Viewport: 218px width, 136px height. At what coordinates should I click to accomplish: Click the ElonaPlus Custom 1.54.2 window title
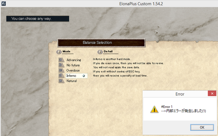(x=141, y=4)
